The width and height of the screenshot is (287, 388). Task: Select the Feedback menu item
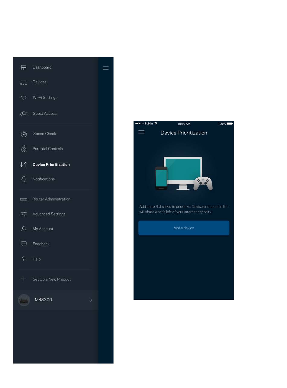(x=41, y=244)
